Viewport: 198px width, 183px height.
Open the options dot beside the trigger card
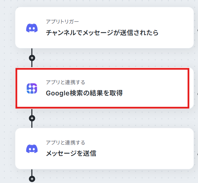pyautogui.click(x=198, y=30)
